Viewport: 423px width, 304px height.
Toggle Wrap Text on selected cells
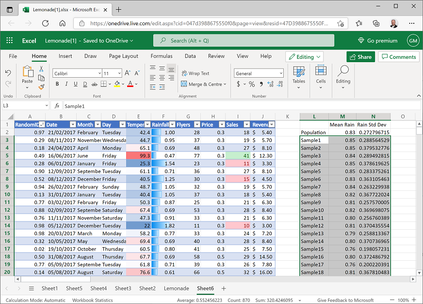195,73
